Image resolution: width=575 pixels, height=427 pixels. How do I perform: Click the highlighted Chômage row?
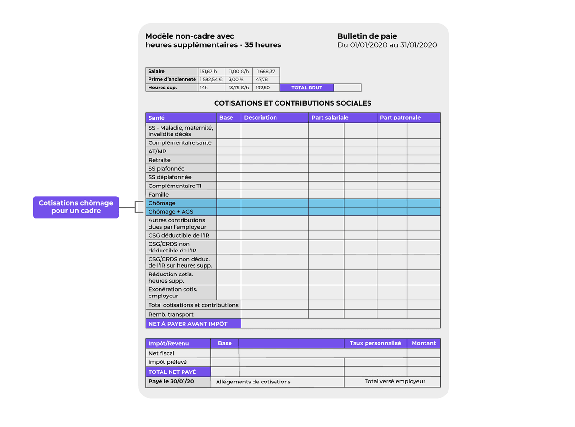click(x=293, y=203)
